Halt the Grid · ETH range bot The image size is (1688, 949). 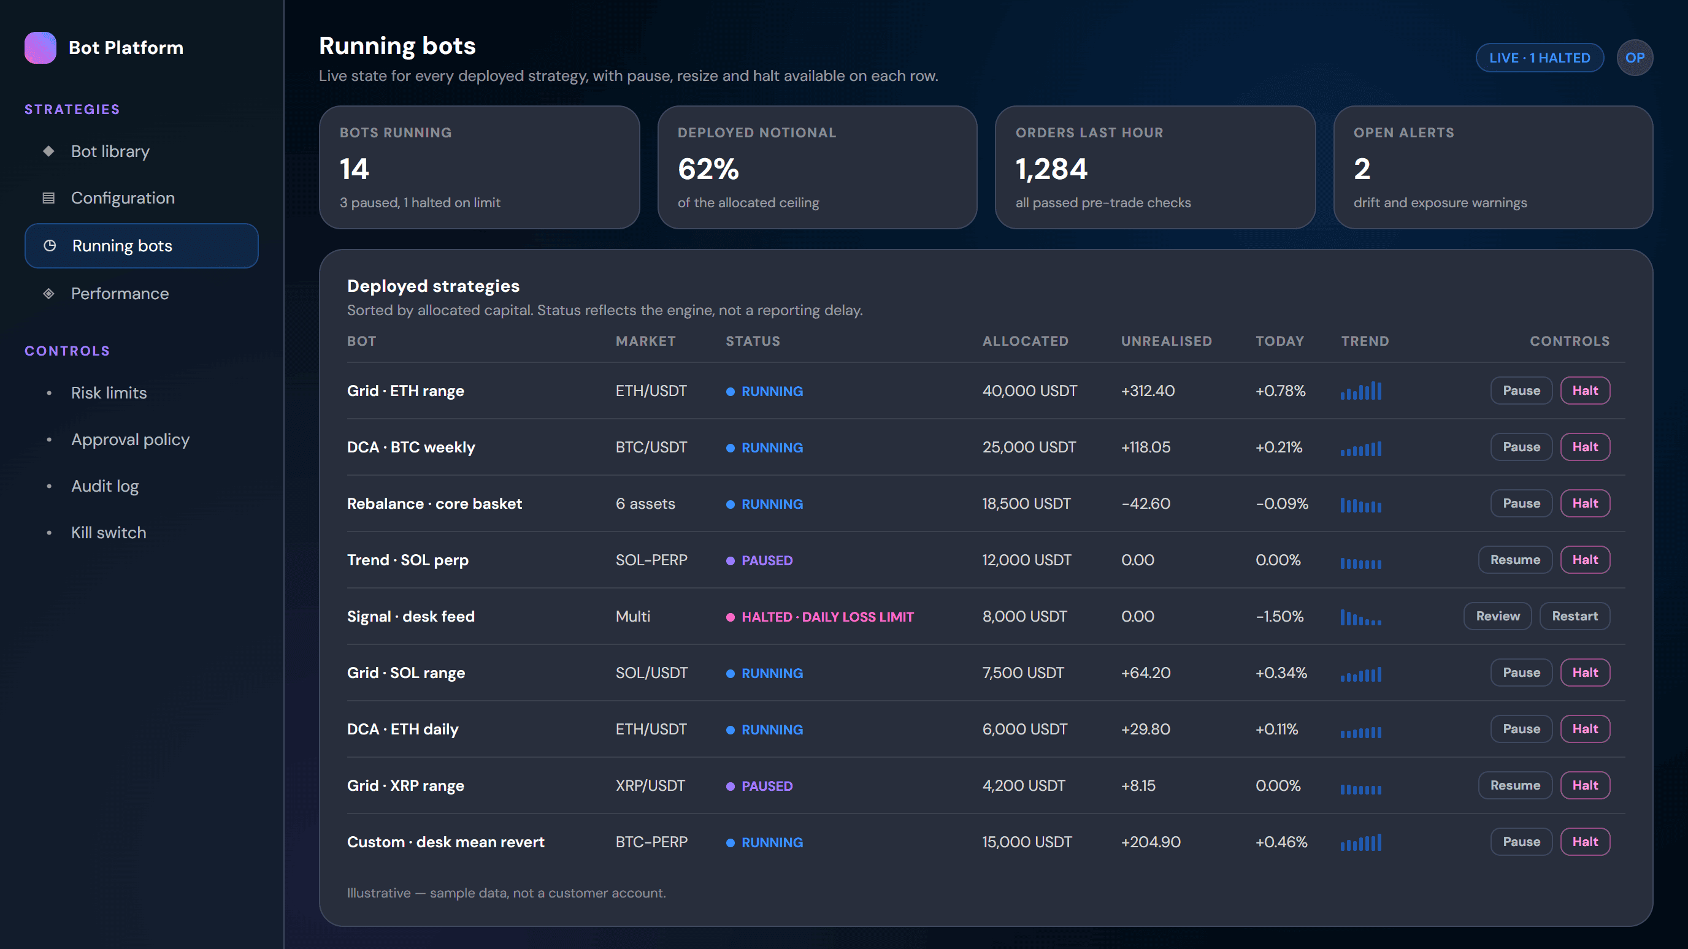(1584, 391)
